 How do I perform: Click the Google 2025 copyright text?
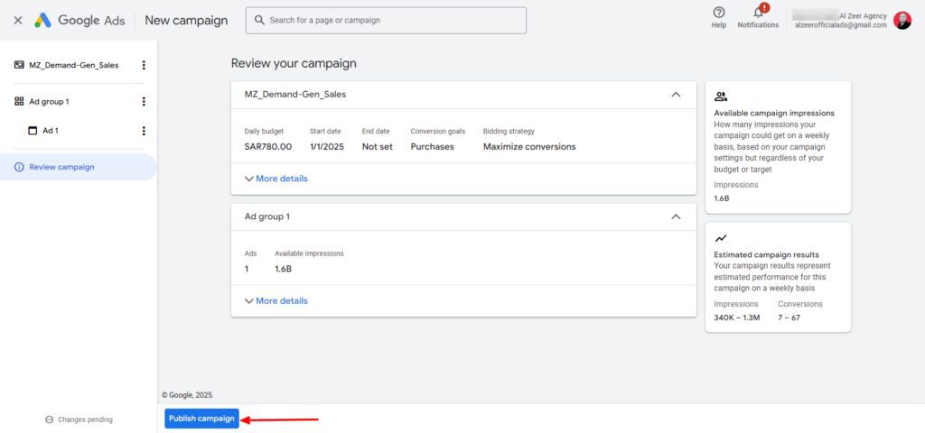tap(188, 395)
